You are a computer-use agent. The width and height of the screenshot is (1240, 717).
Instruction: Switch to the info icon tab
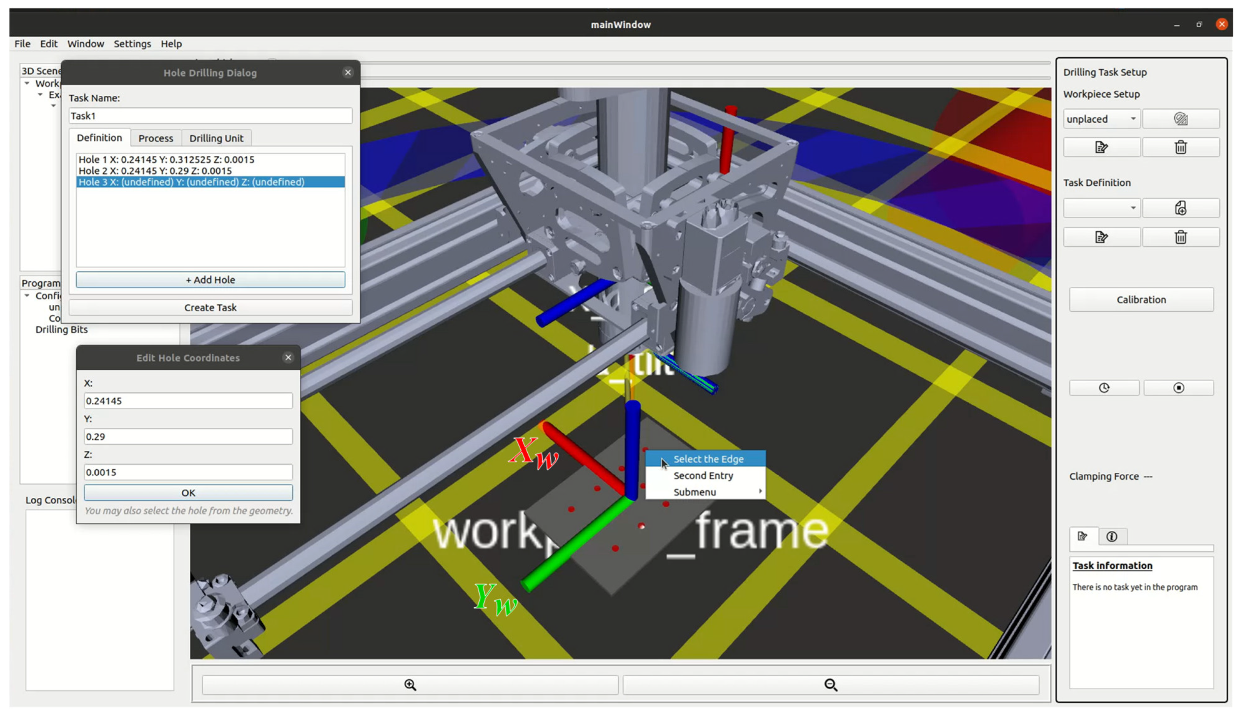pyautogui.click(x=1112, y=536)
